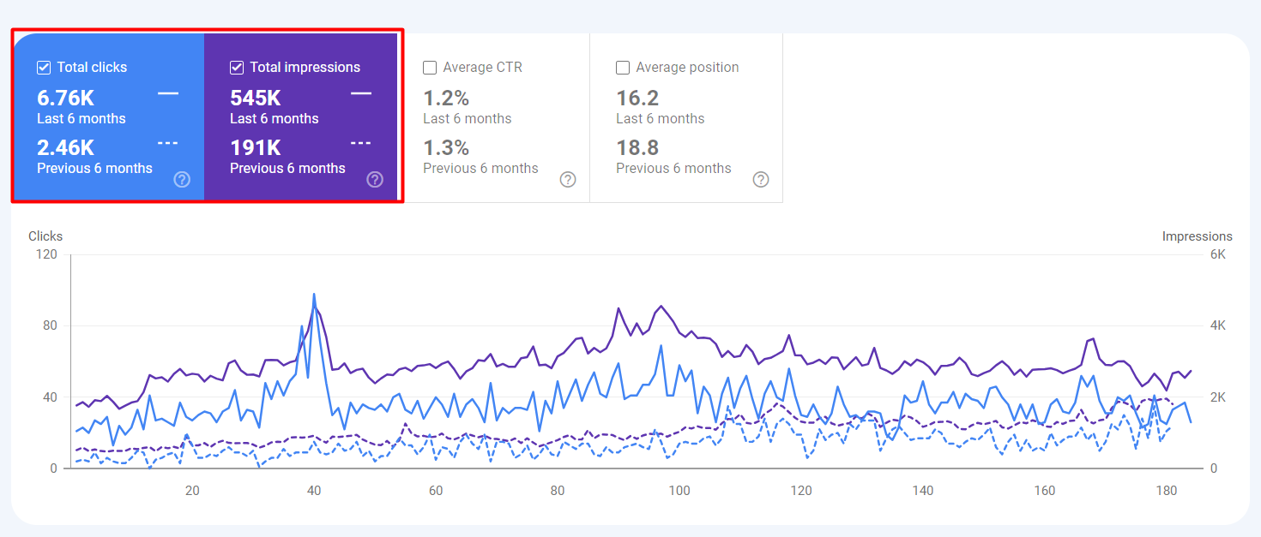Open help icon in Total clicks card

(x=182, y=179)
